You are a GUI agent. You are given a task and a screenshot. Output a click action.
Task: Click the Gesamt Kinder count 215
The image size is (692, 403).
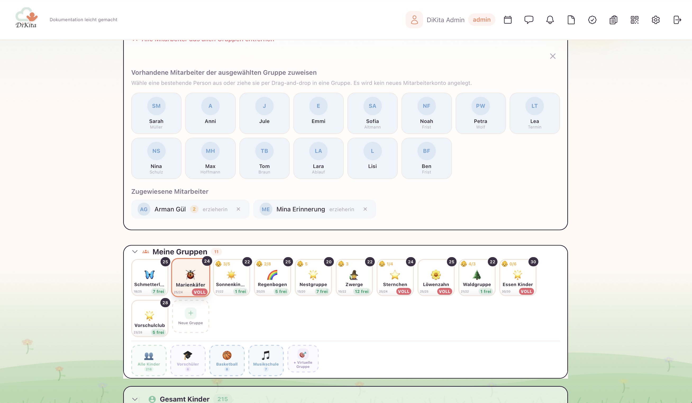[223, 399]
